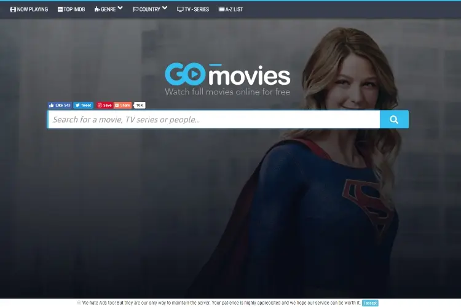Click the GoMovies logo

(227, 74)
